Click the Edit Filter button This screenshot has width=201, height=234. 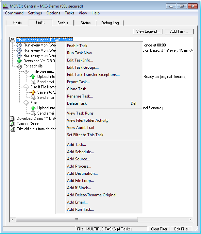pos(181,229)
